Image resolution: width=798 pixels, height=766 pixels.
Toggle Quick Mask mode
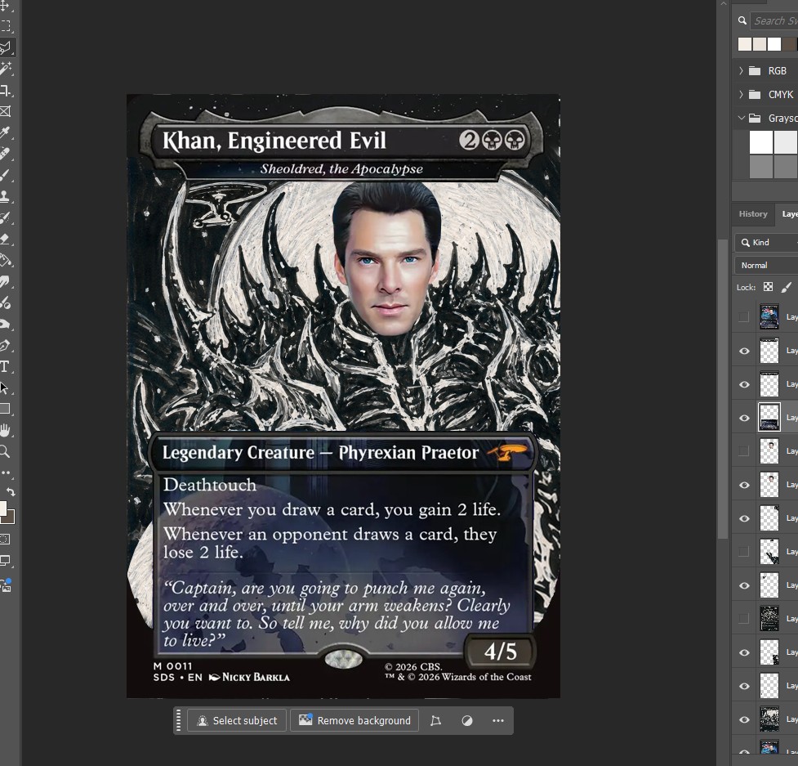click(x=5, y=540)
